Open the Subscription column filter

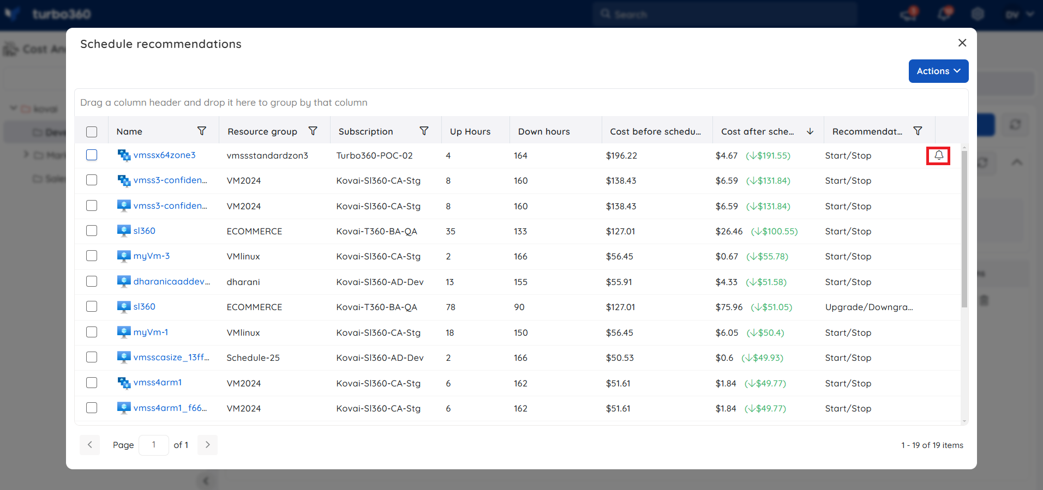pyautogui.click(x=424, y=131)
